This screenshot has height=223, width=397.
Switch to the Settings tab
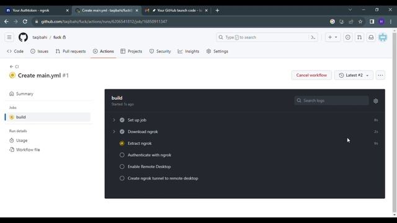point(217,51)
